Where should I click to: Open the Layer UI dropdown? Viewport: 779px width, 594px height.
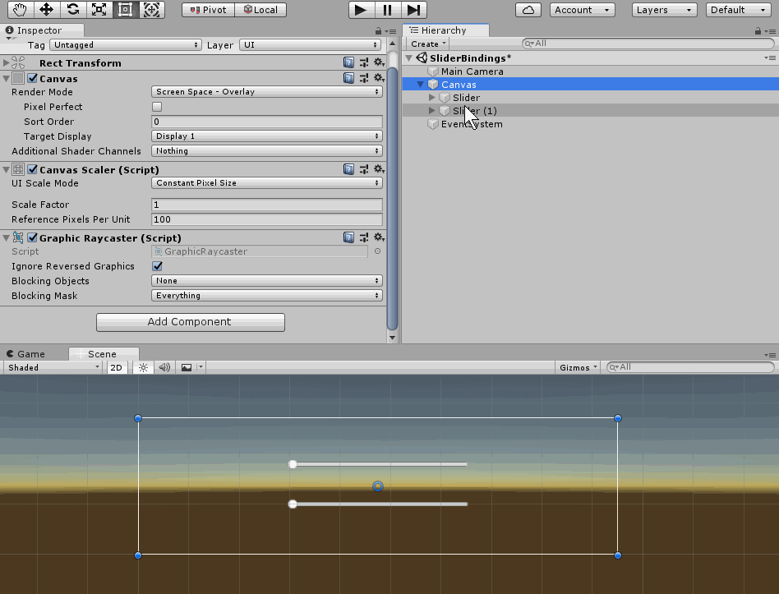[311, 44]
